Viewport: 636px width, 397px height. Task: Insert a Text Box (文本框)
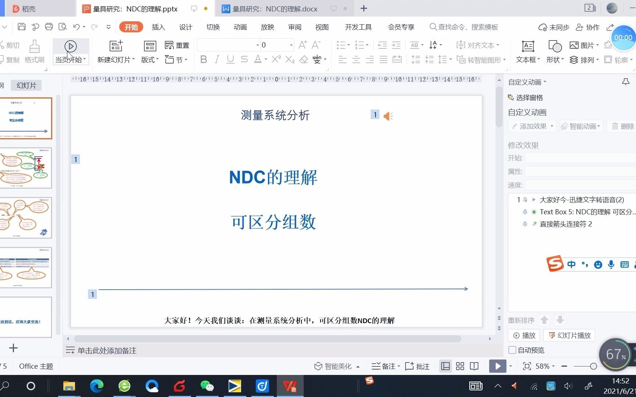click(x=527, y=51)
